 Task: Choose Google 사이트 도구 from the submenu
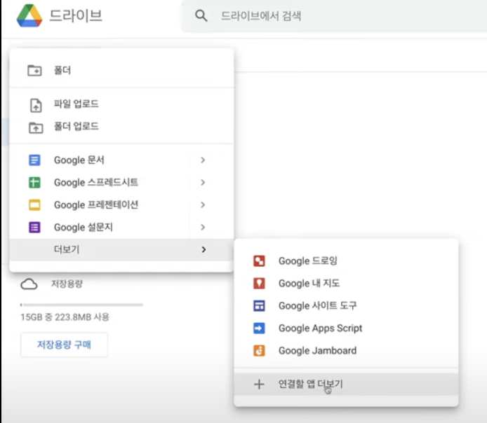tap(346, 306)
